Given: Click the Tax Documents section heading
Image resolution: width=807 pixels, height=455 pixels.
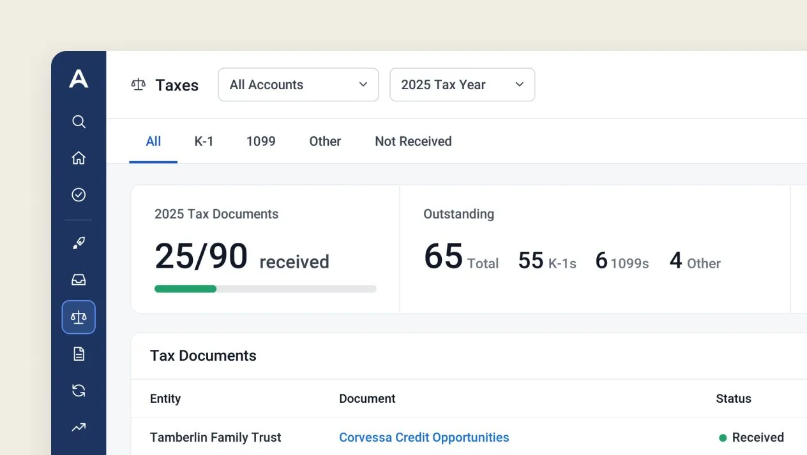Looking at the screenshot, I should (203, 356).
